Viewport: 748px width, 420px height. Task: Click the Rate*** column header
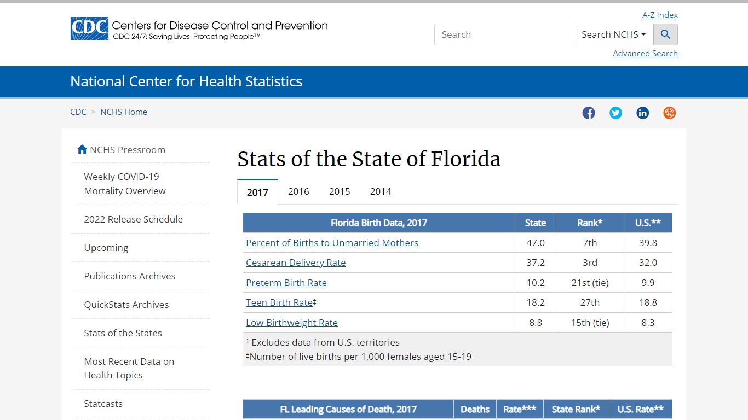point(520,409)
